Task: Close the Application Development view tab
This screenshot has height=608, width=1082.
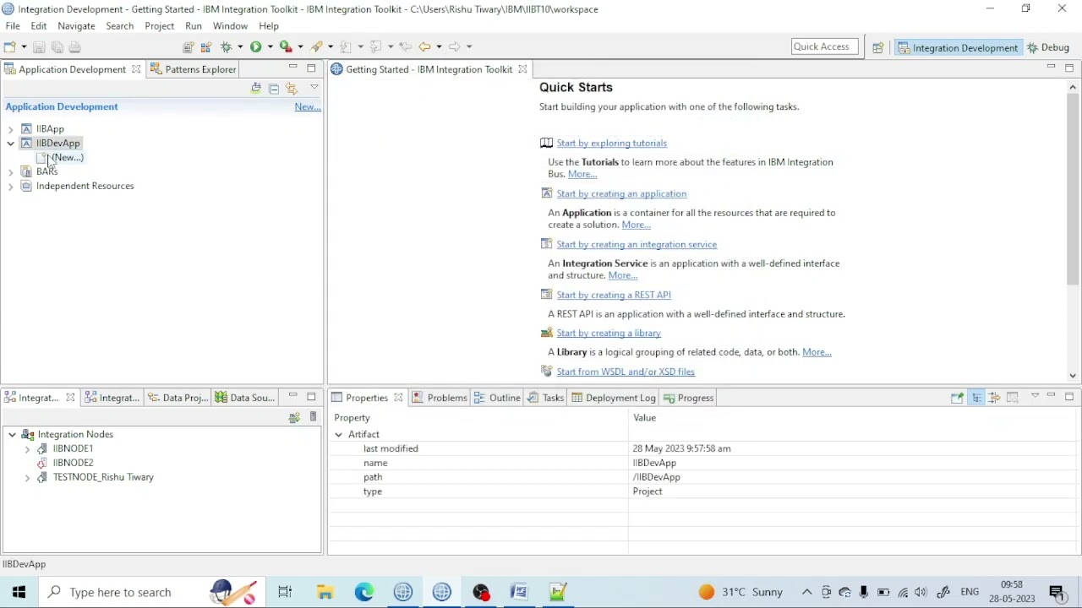Action: [x=135, y=69]
